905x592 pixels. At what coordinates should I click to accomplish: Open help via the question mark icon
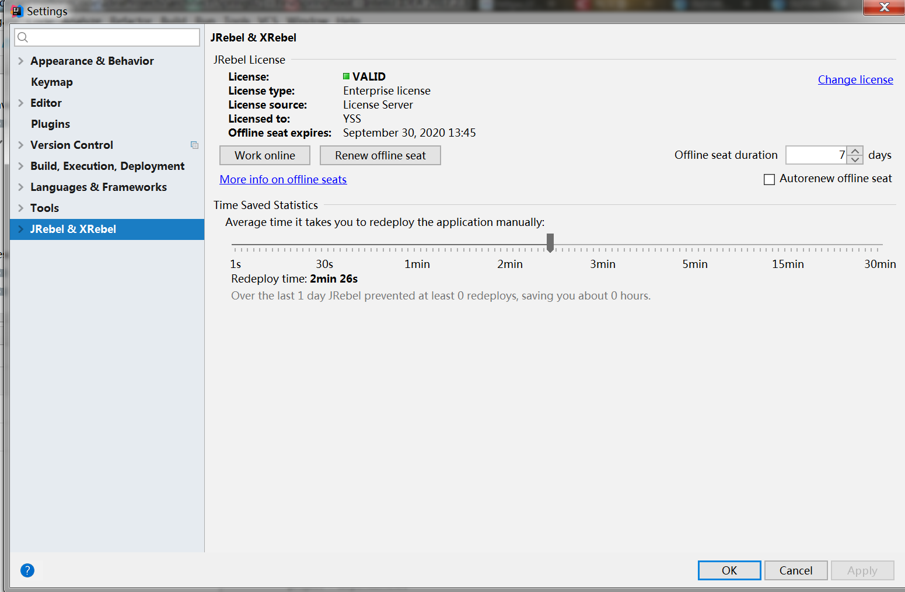(27, 570)
